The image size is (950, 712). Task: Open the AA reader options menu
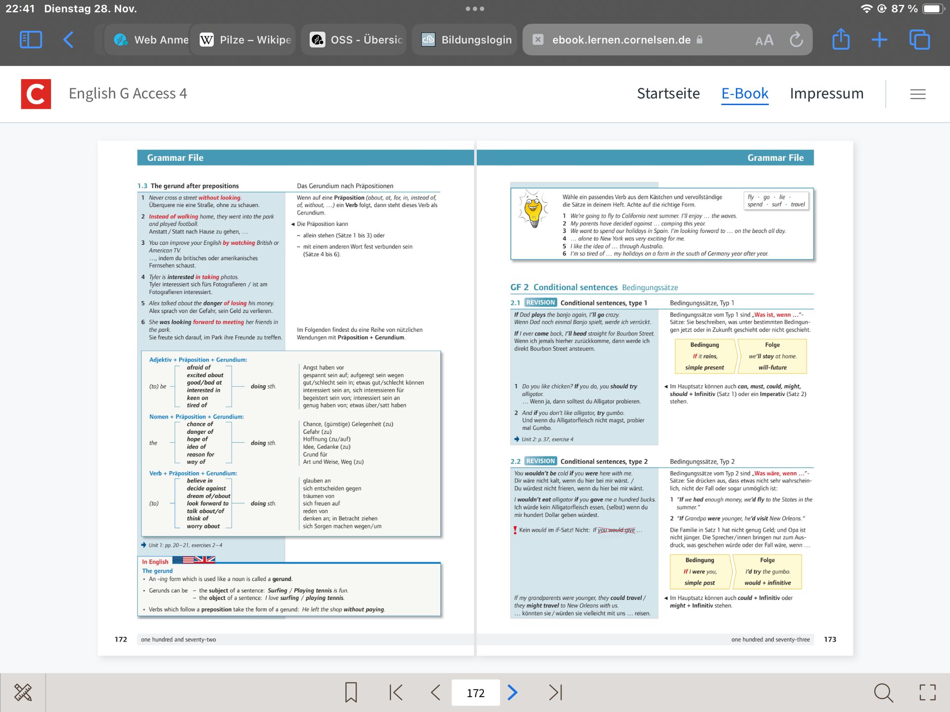764,40
